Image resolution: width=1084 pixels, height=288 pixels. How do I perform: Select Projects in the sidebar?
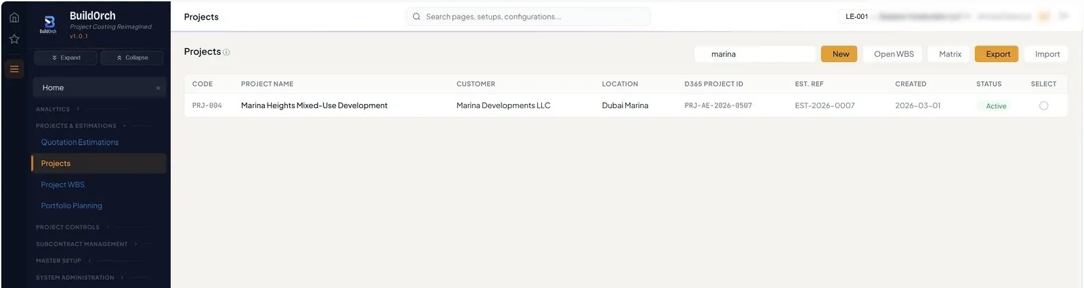point(99,164)
